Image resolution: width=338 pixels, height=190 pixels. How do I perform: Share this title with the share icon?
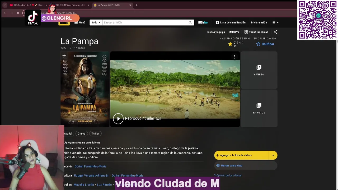275,32
